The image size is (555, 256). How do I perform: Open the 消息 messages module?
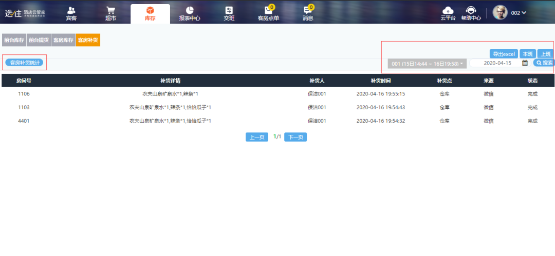tap(308, 14)
